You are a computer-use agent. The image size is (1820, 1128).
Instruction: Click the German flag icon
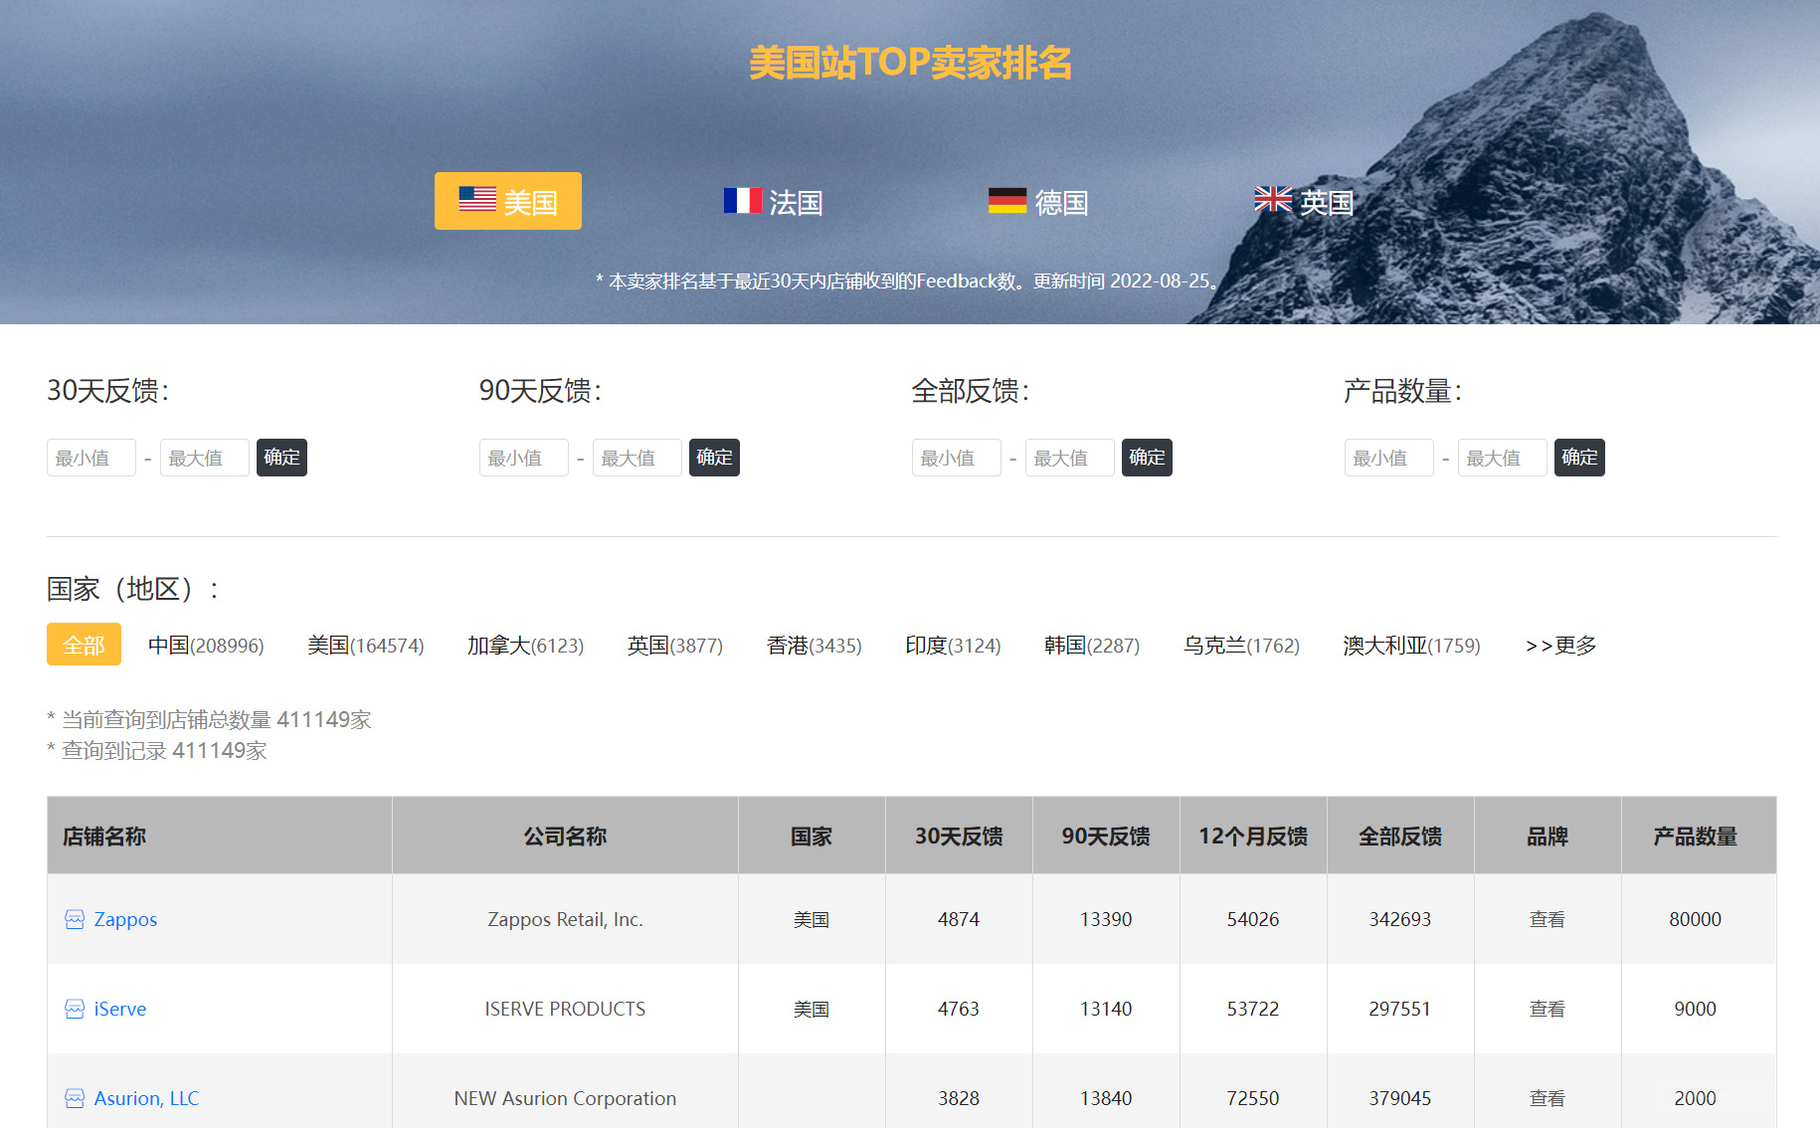click(x=1007, y=201)
